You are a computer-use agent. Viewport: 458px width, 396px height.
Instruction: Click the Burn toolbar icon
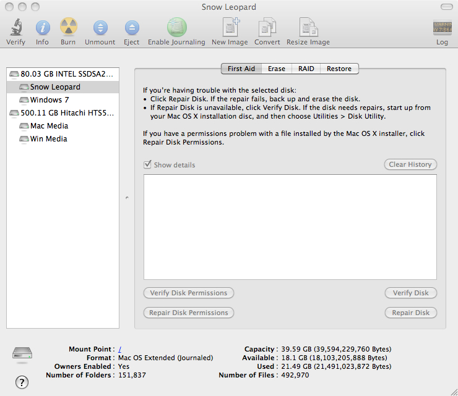pyautogui.click(x=68, y=26)
